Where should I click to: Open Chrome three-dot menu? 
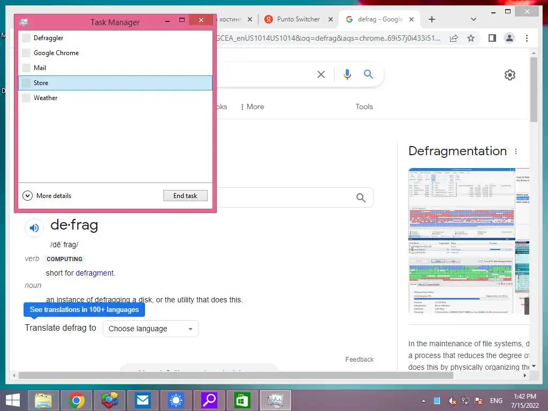[527, 38]
